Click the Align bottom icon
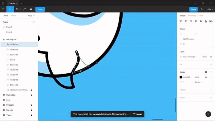This screenshot has height=121, width=215. click(206, 21)
